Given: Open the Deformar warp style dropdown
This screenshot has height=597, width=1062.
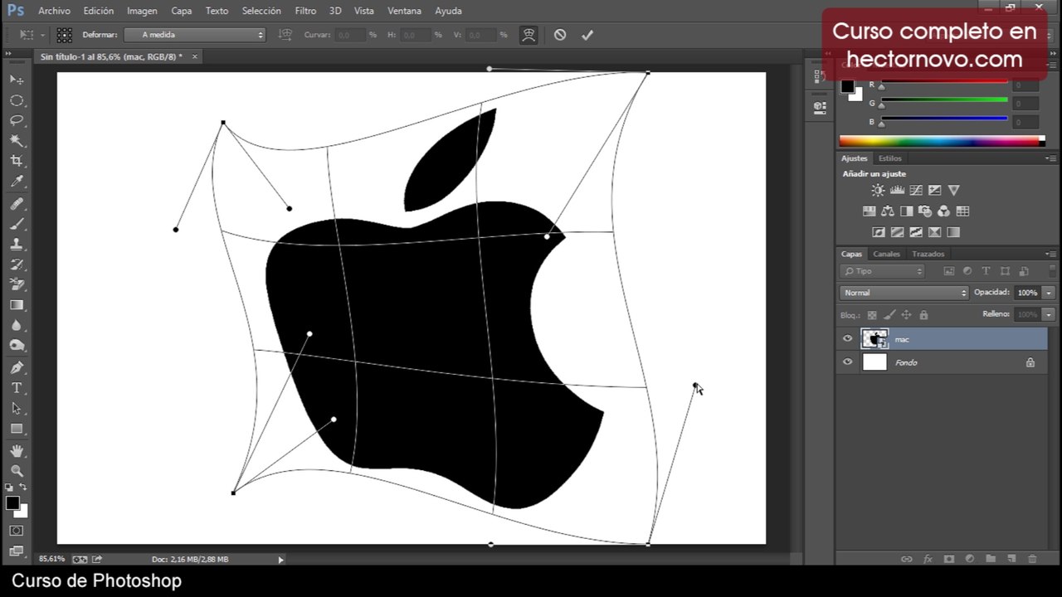Looking at the screenshot, I should [x=195, y=35].
